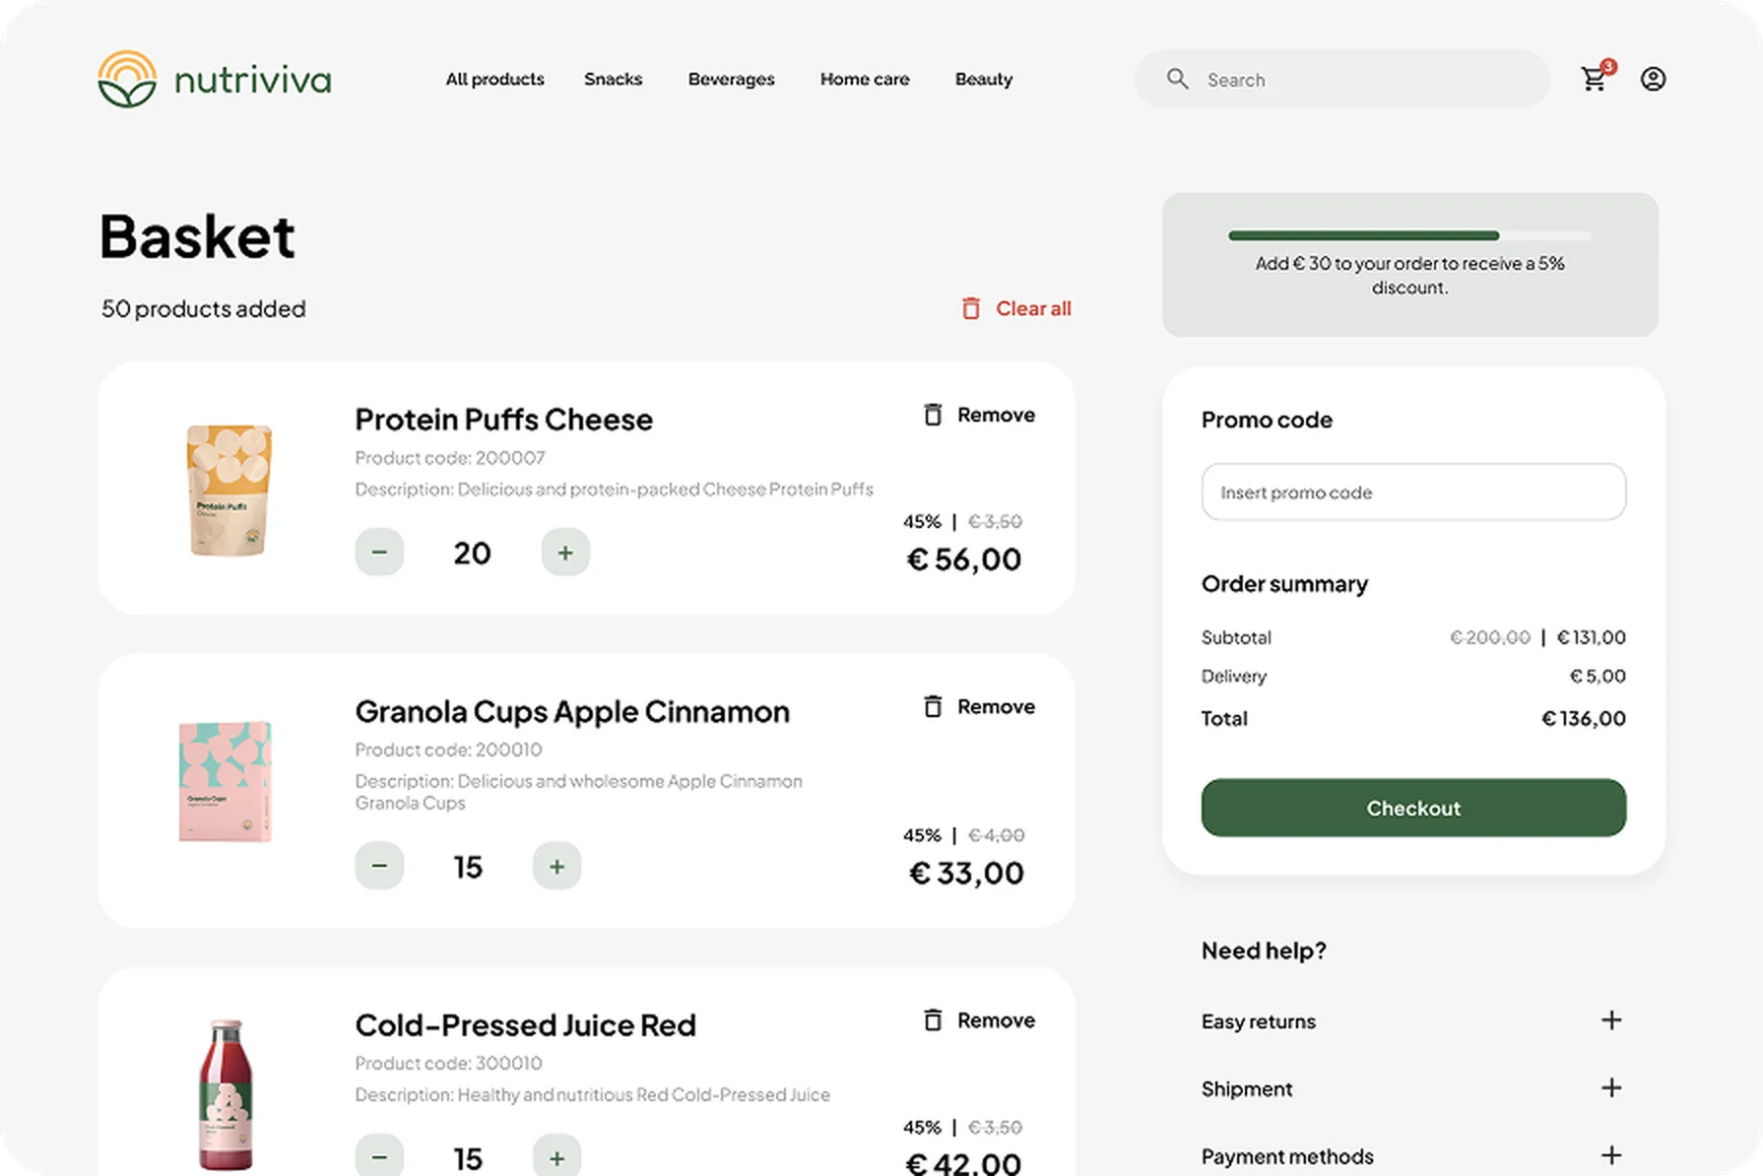This screenshot has height=1176, width=1763.
Task: Increase Granola Cups Apple Cinnamon quantity
Action: coord(556,866)
